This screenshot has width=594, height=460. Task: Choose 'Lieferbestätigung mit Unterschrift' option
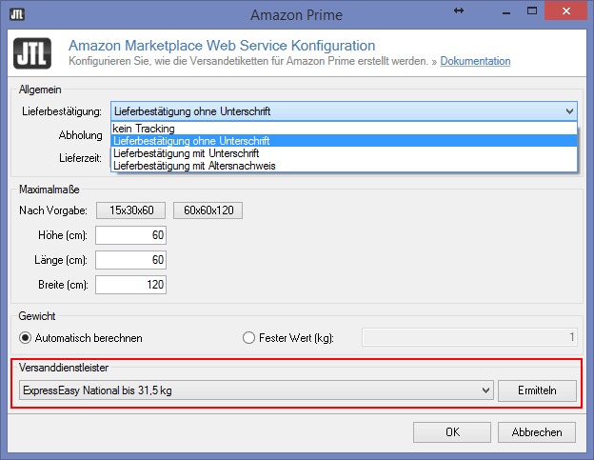(186, 153)
